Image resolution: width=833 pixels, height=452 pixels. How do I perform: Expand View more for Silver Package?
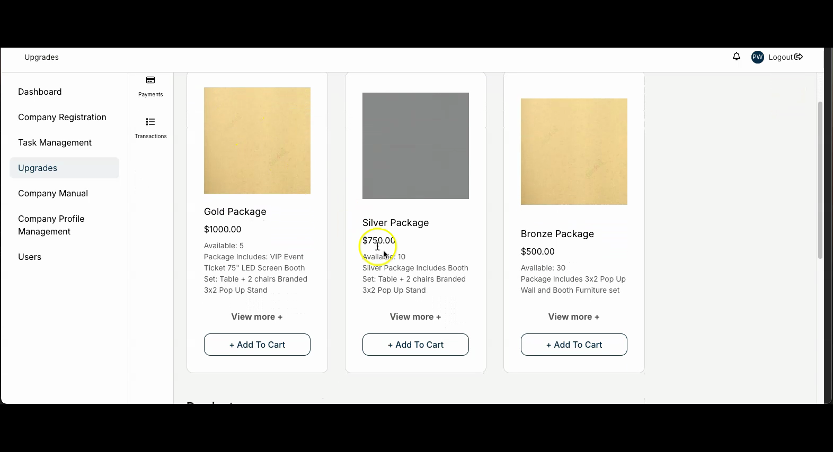pos(415,317)
